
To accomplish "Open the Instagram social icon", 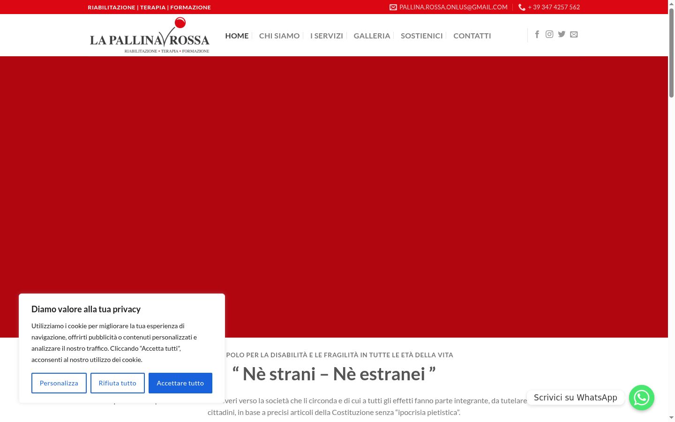I will [x=549, y=34].
